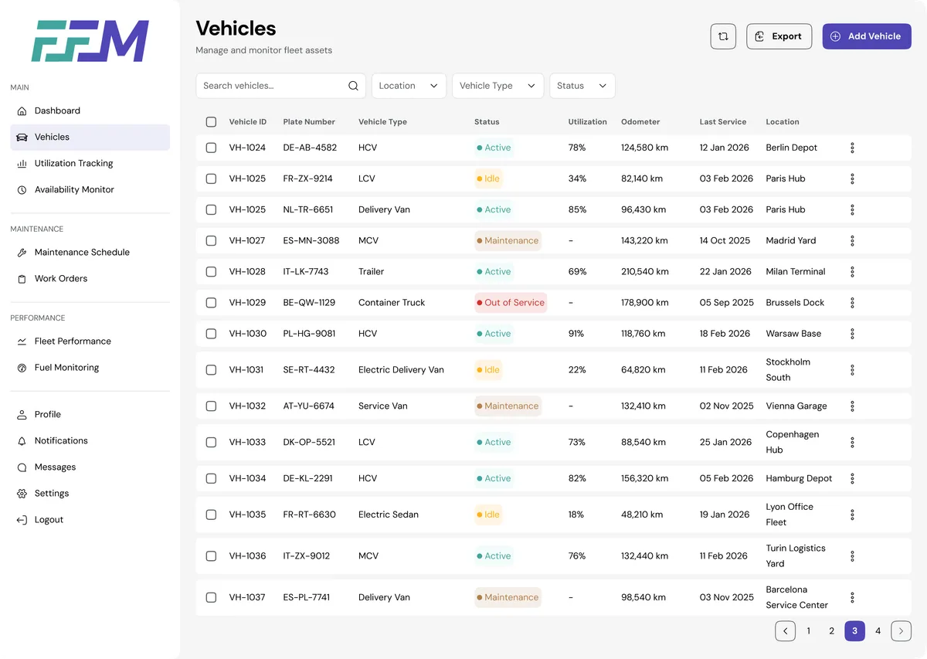Open Utilization Tracking via chart icon

pos(22,163)
